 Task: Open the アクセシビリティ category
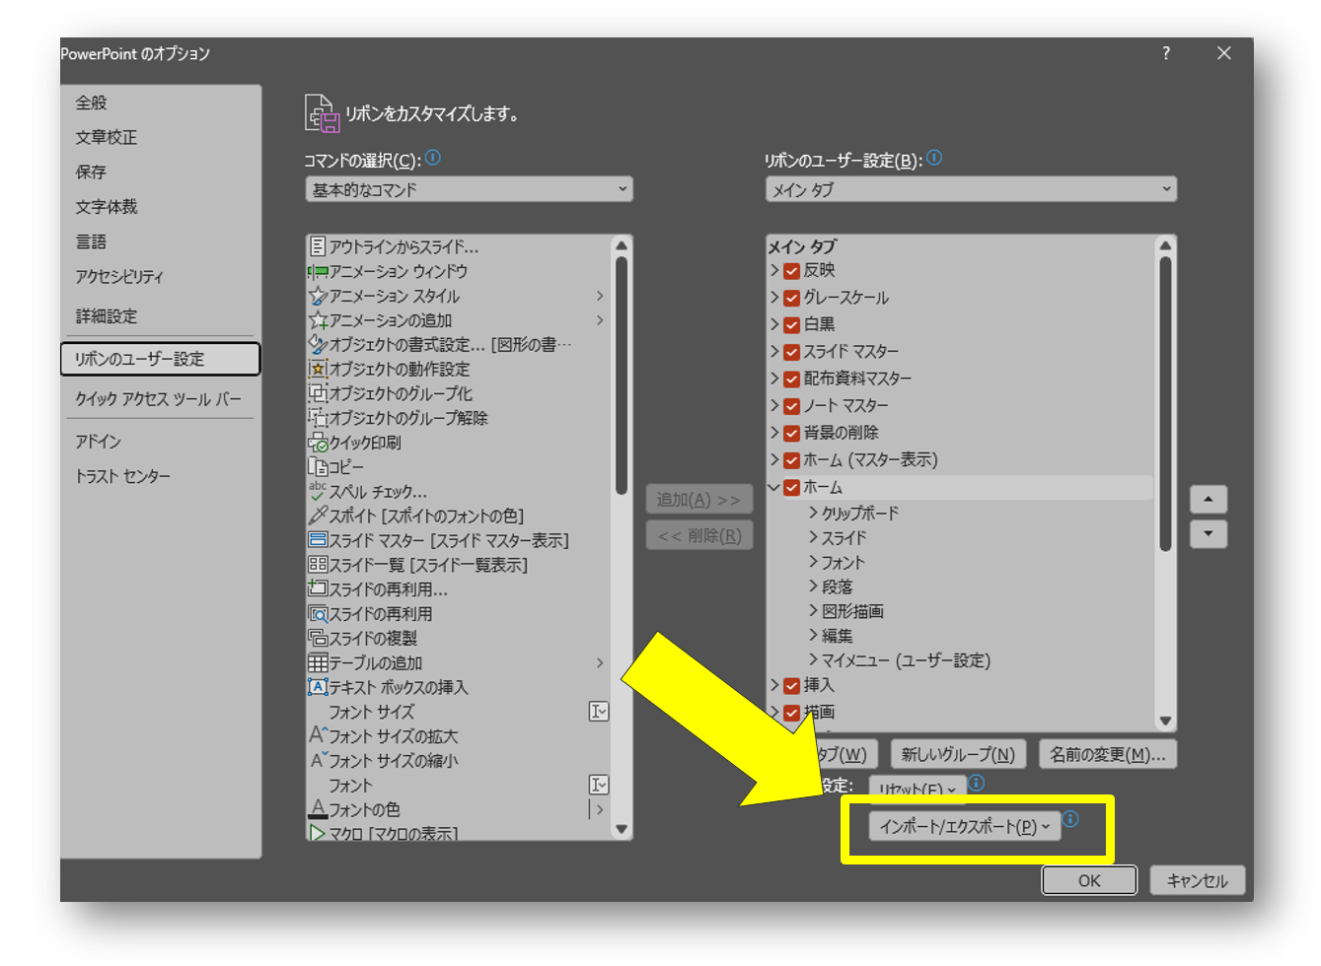point(119,277)
